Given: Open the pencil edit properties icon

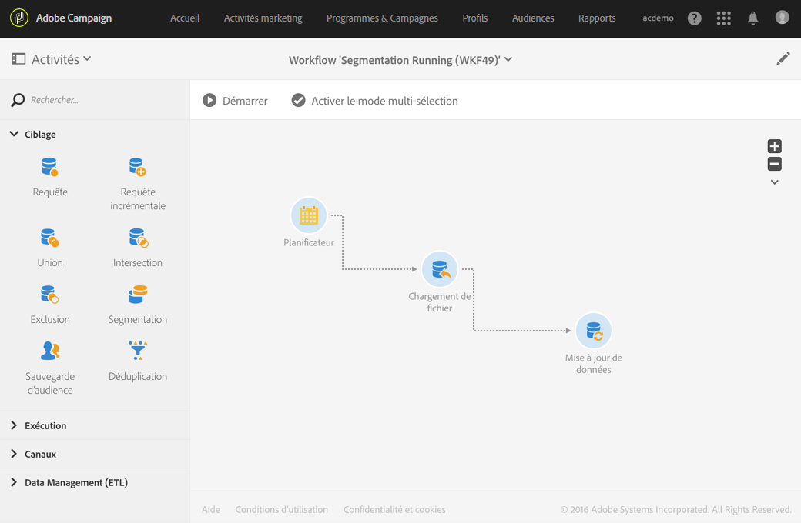Looking at the screenshot, I should tap(783, 59).
